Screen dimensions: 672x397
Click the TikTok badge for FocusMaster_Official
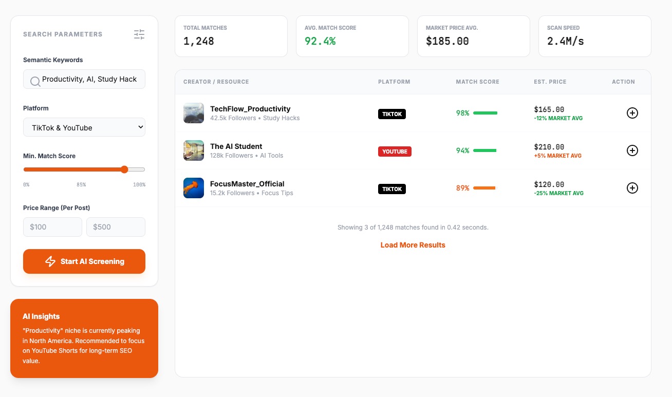pos(391,189)
